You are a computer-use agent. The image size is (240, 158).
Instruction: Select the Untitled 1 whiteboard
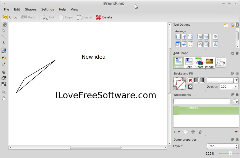coord(206,110)
